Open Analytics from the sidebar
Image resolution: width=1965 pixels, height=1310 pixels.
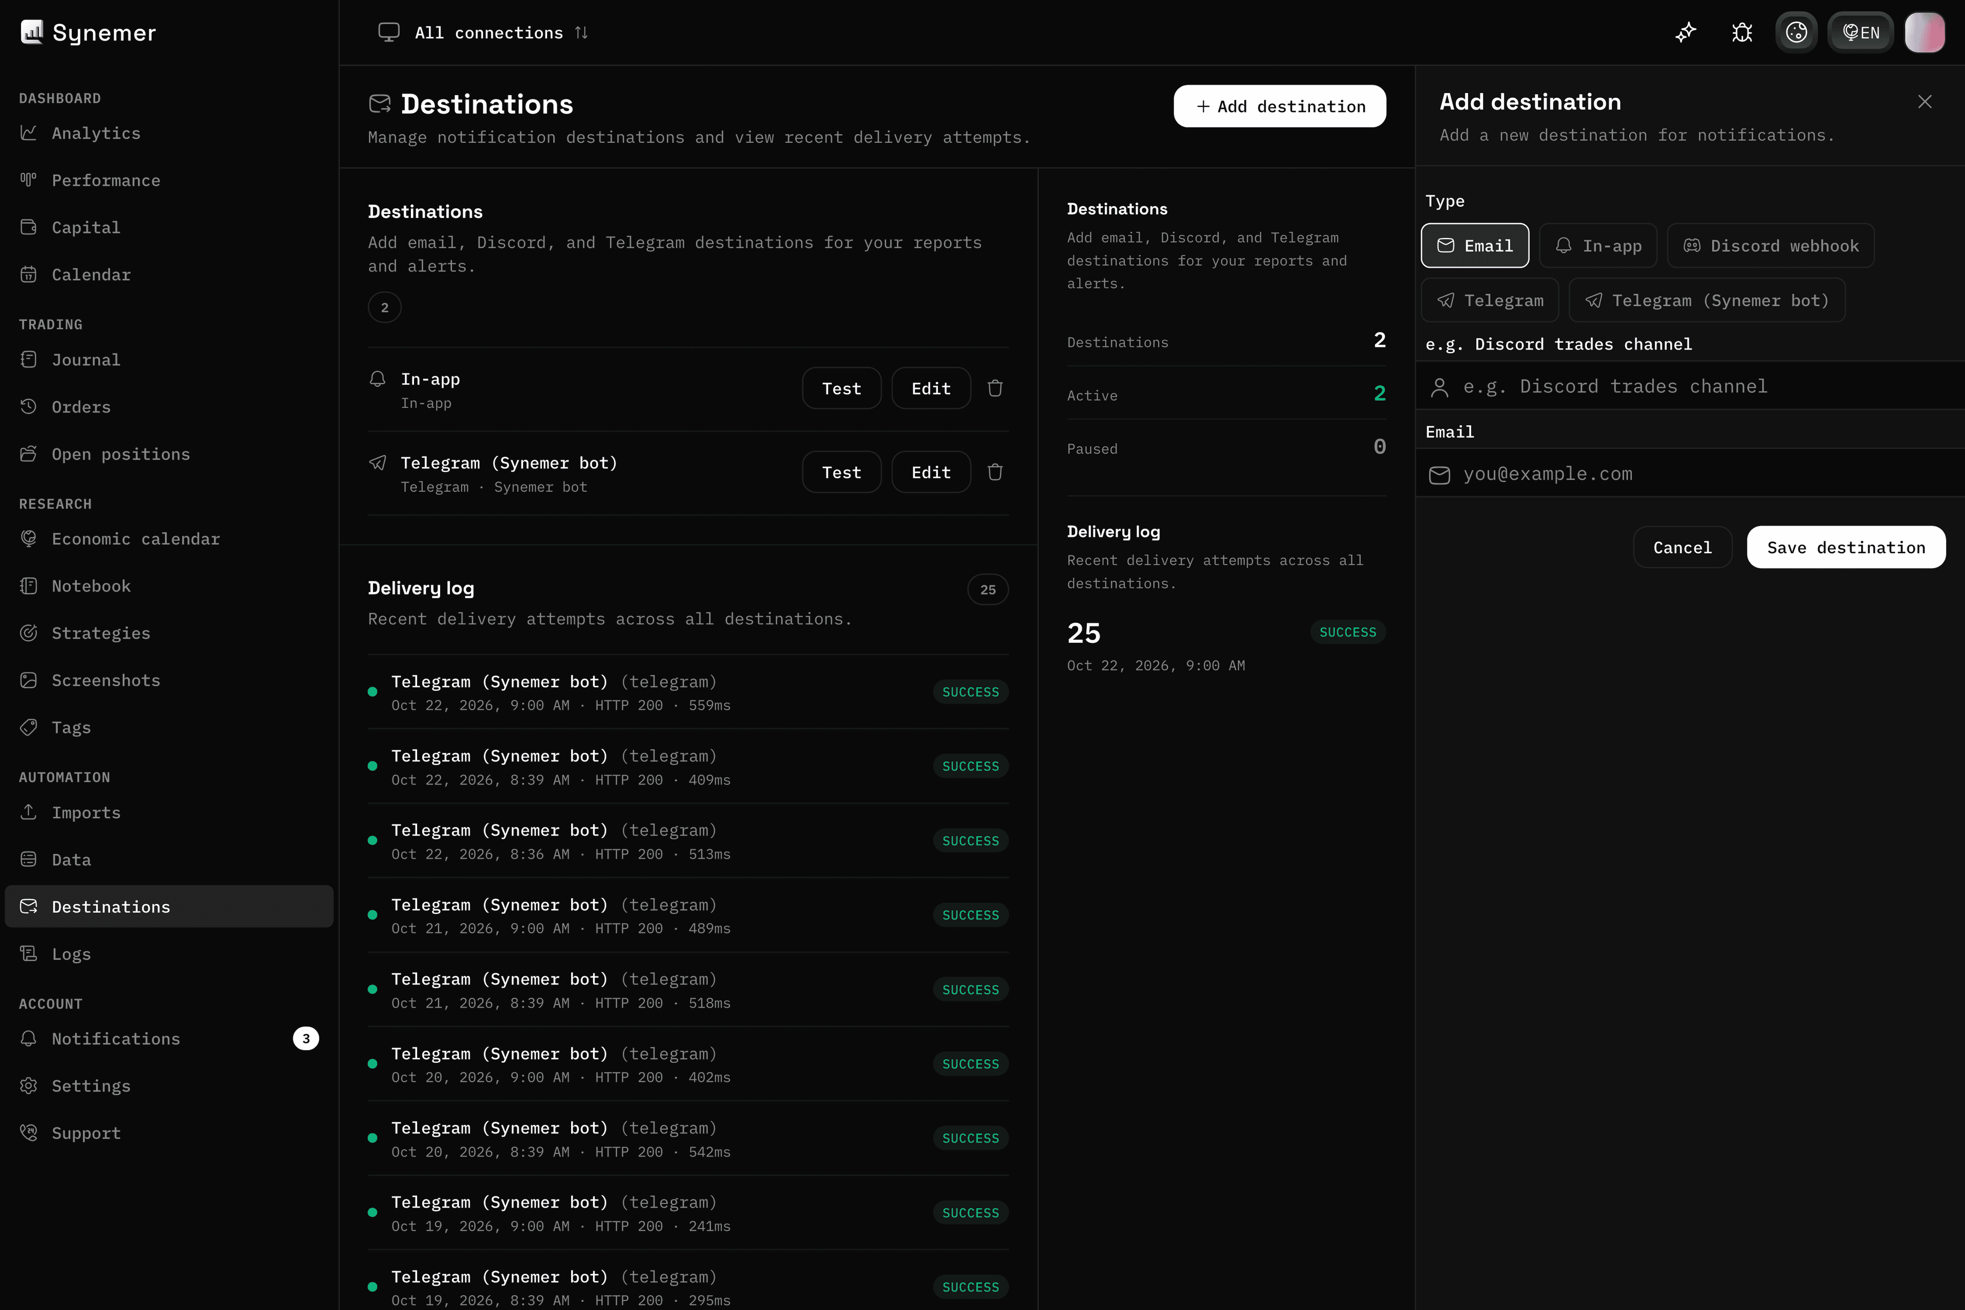[x=169, y=133]
